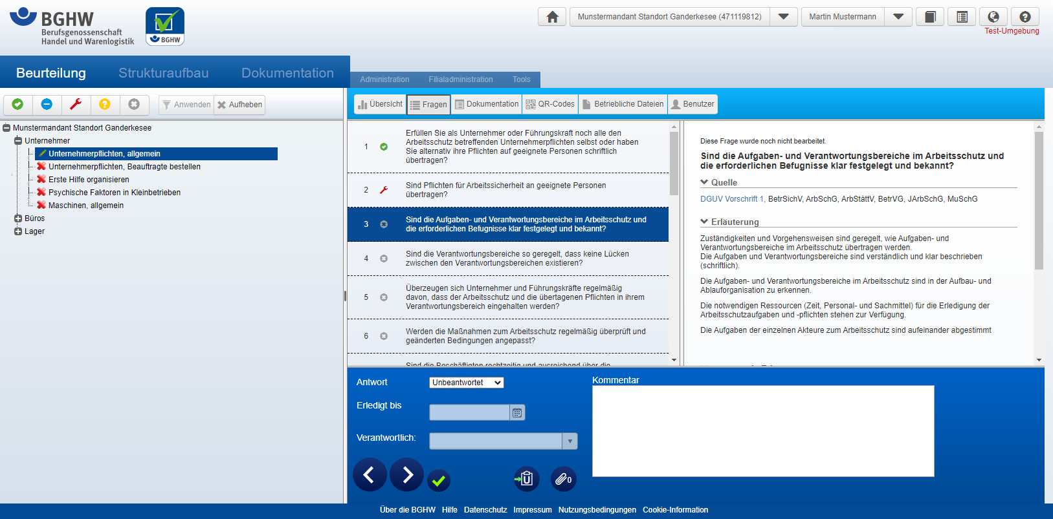Select the grey unanswered filter button
Viewport: 1053px width, 519px height.
(134, 104)
